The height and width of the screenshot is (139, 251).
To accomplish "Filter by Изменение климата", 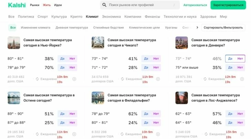I will 35,28.
